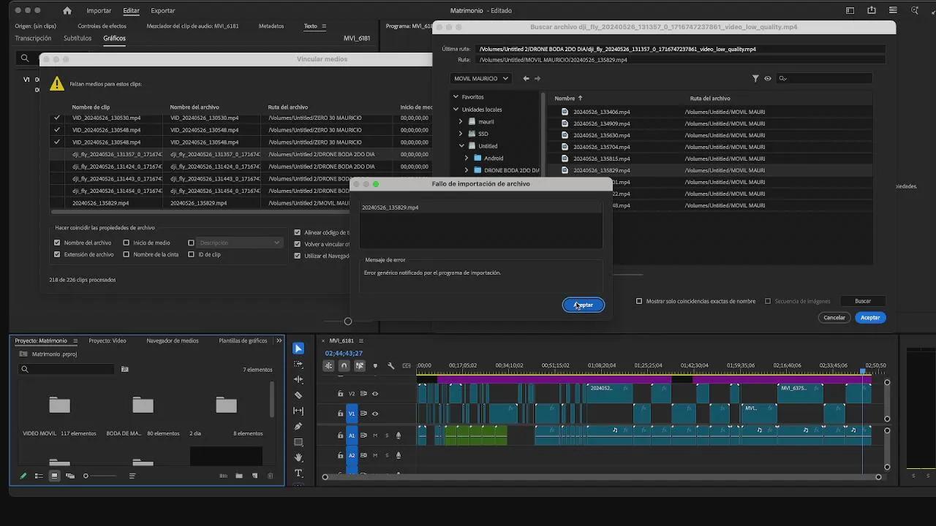This screenshot has width=936, height=526.
Task: Switch Project panel to List view
Action: 39,476
